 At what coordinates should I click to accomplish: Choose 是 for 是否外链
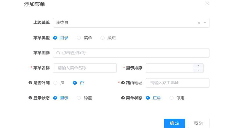[x=55, y=83]
